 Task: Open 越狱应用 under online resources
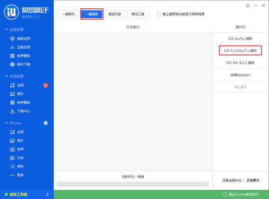click(20, 39)
